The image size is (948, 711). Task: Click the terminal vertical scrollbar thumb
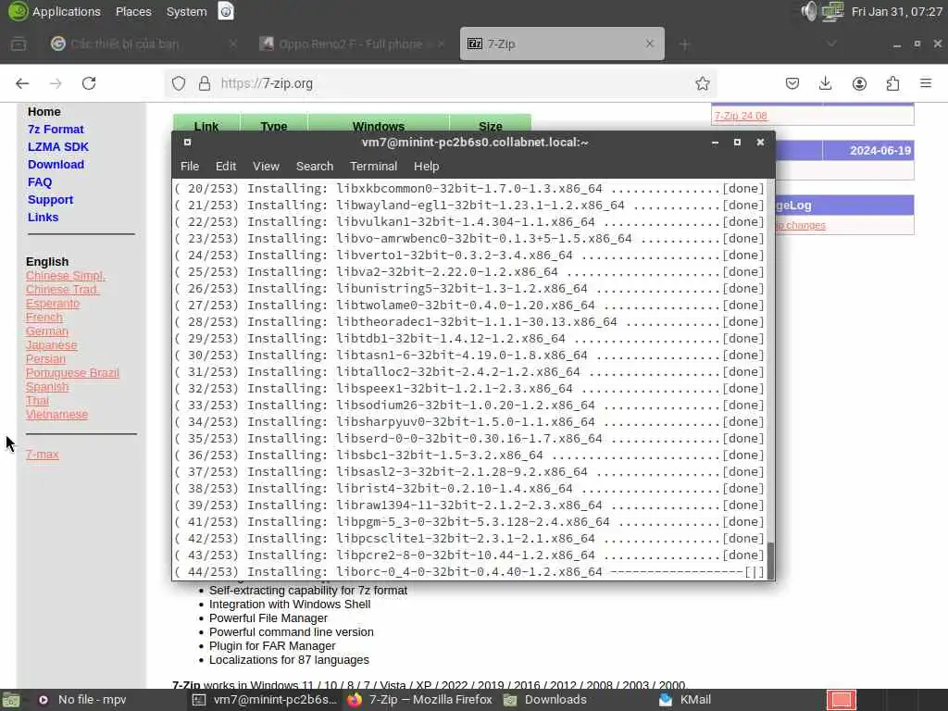pyautogui.click(x=770, y=560)
